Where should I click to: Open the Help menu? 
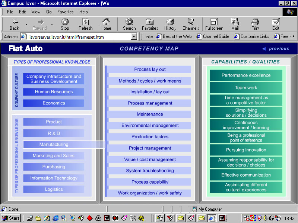[x=83, y=12]
